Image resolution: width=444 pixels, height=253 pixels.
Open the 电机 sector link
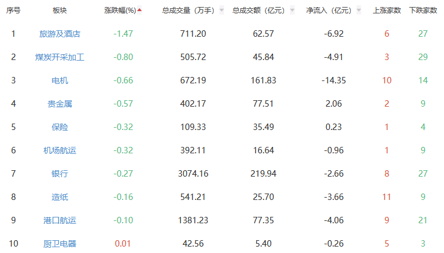point(60,80)
